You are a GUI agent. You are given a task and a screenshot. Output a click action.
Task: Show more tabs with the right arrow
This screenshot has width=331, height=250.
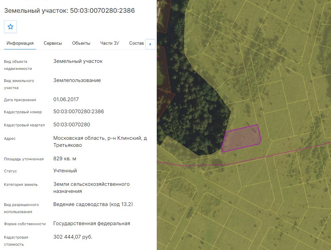click(x=150, y=44)
